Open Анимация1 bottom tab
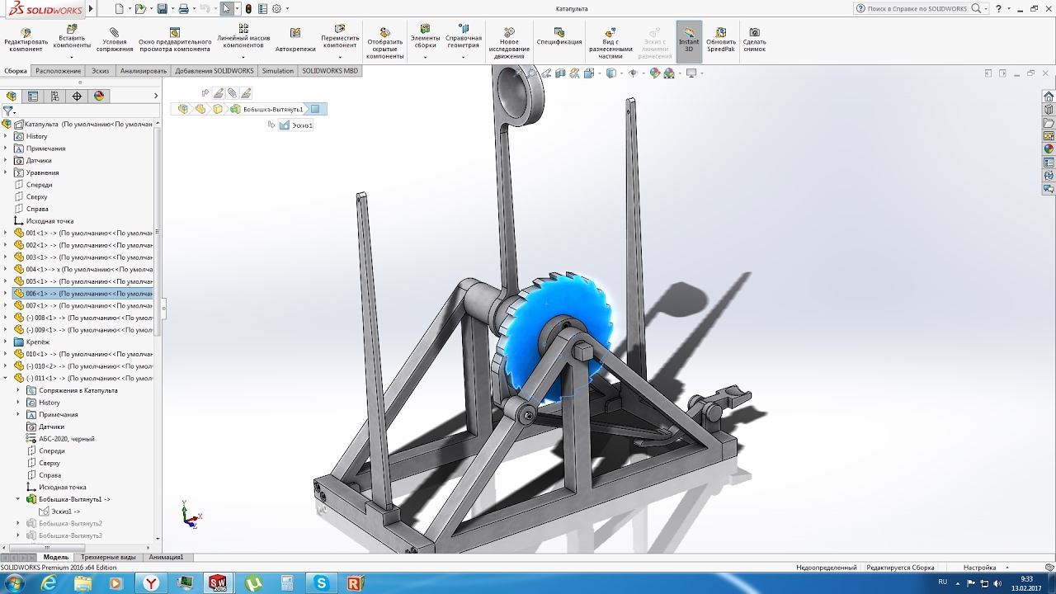 166,557
